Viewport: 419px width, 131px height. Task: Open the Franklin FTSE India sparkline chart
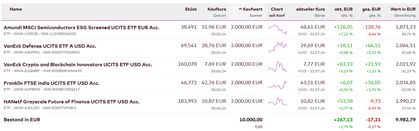(277, 85)
